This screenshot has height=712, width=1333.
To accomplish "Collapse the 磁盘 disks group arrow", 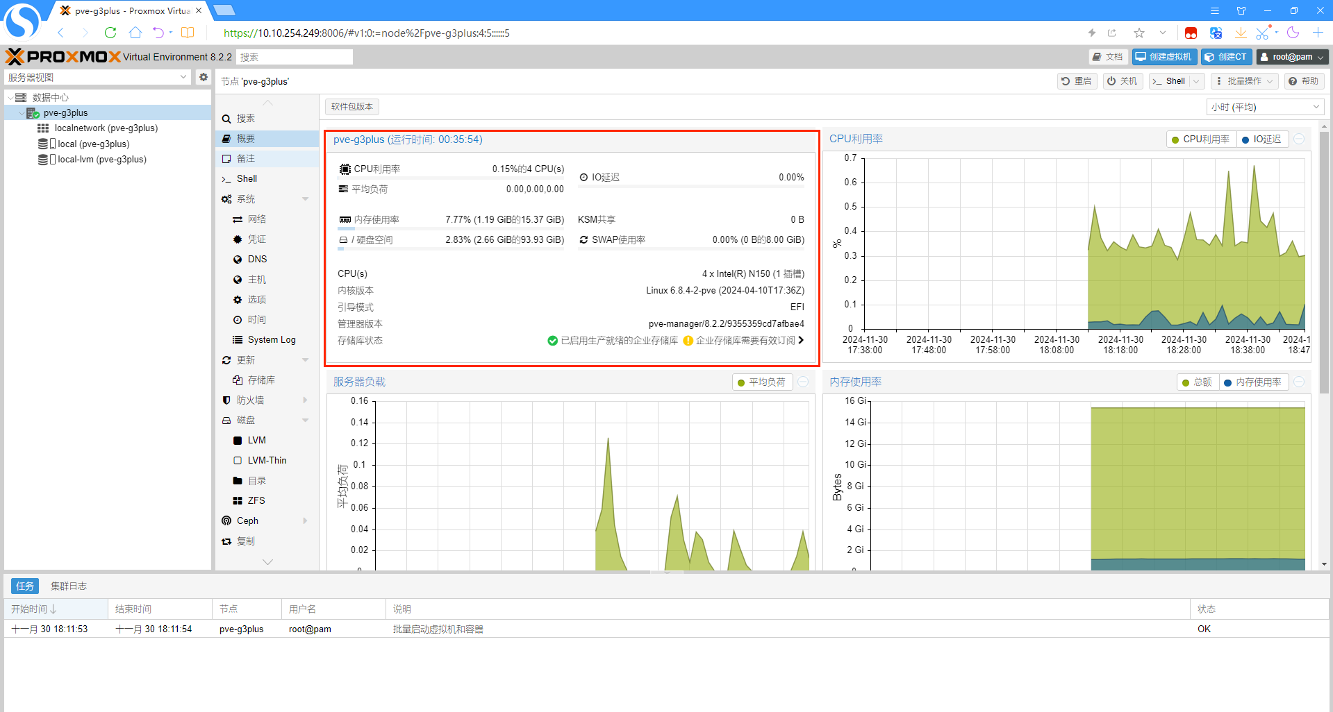I will (306, 421).
